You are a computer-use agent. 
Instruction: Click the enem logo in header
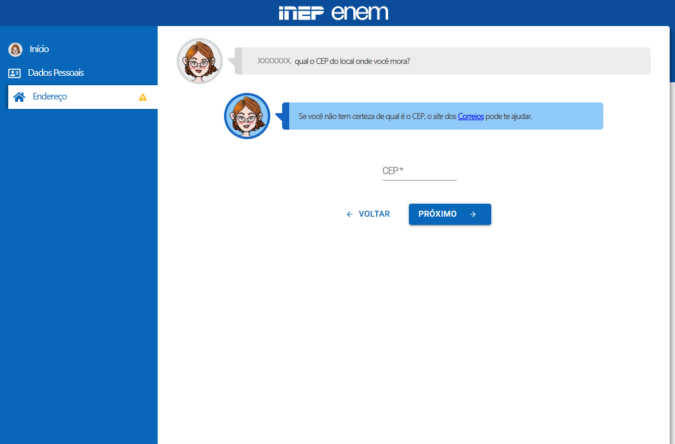pos(360,12)
